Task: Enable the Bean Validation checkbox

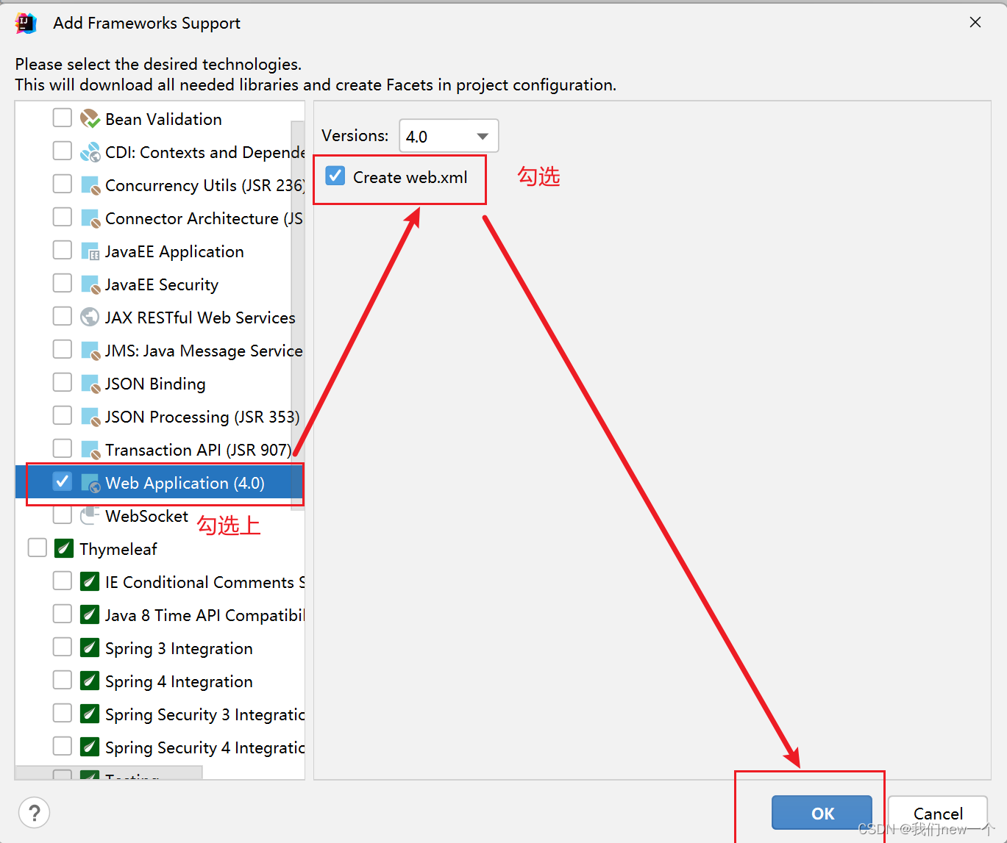Action: (63, 118)
